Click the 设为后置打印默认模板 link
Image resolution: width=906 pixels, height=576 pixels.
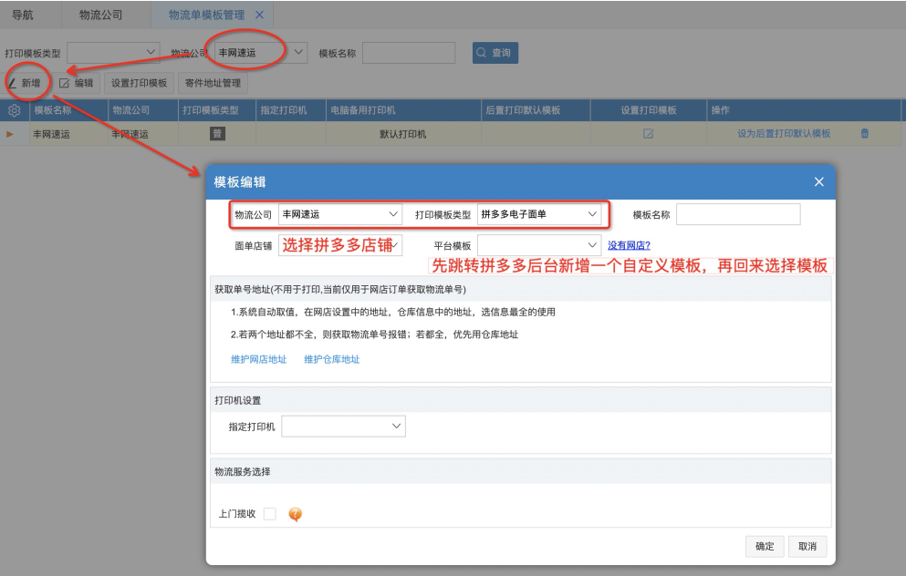pyautogui.click(x=784, y=133)
